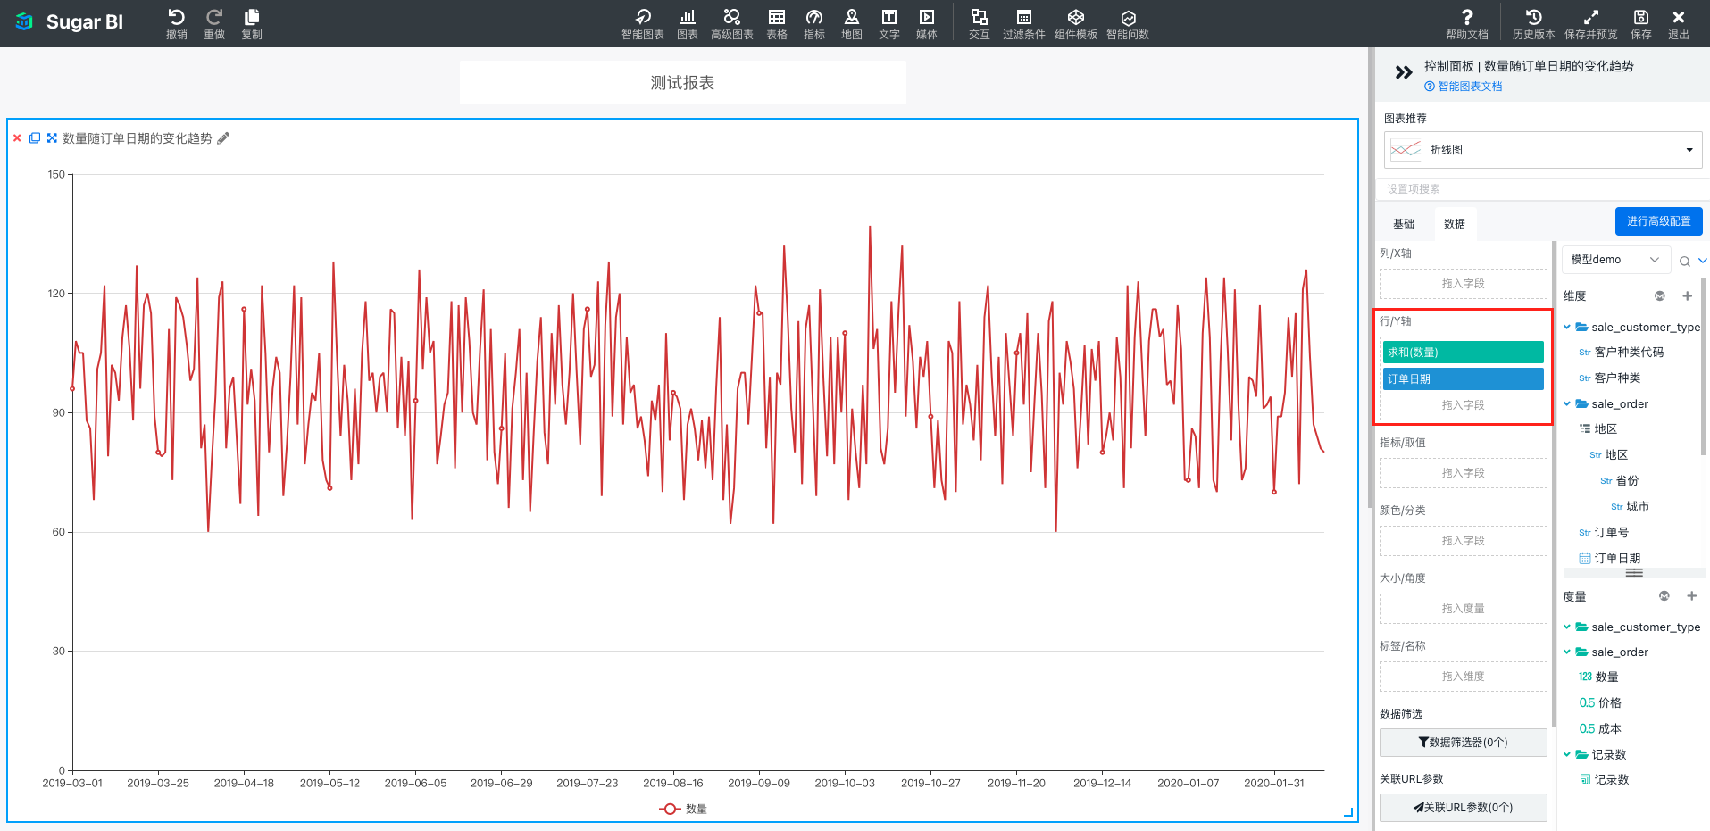Viewport: 1710px width, 831px height.
Task: Click 保存并预览 save and preview
Action: click(x=1591, y=23)
